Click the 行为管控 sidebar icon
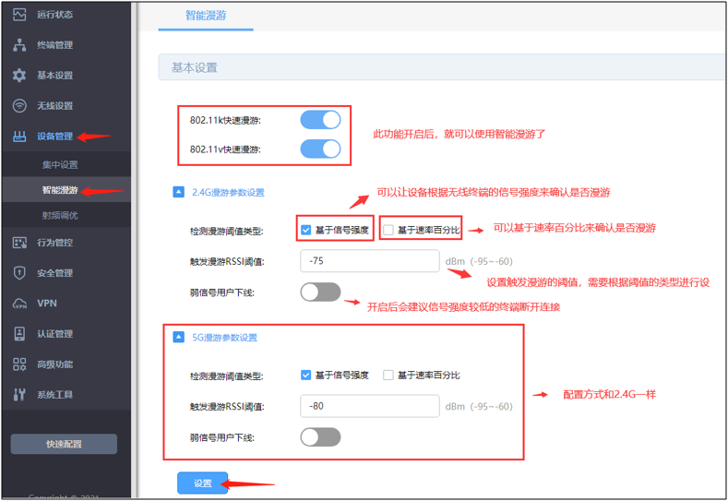Viewport: 728px width, 501px height. click(19, 243)
